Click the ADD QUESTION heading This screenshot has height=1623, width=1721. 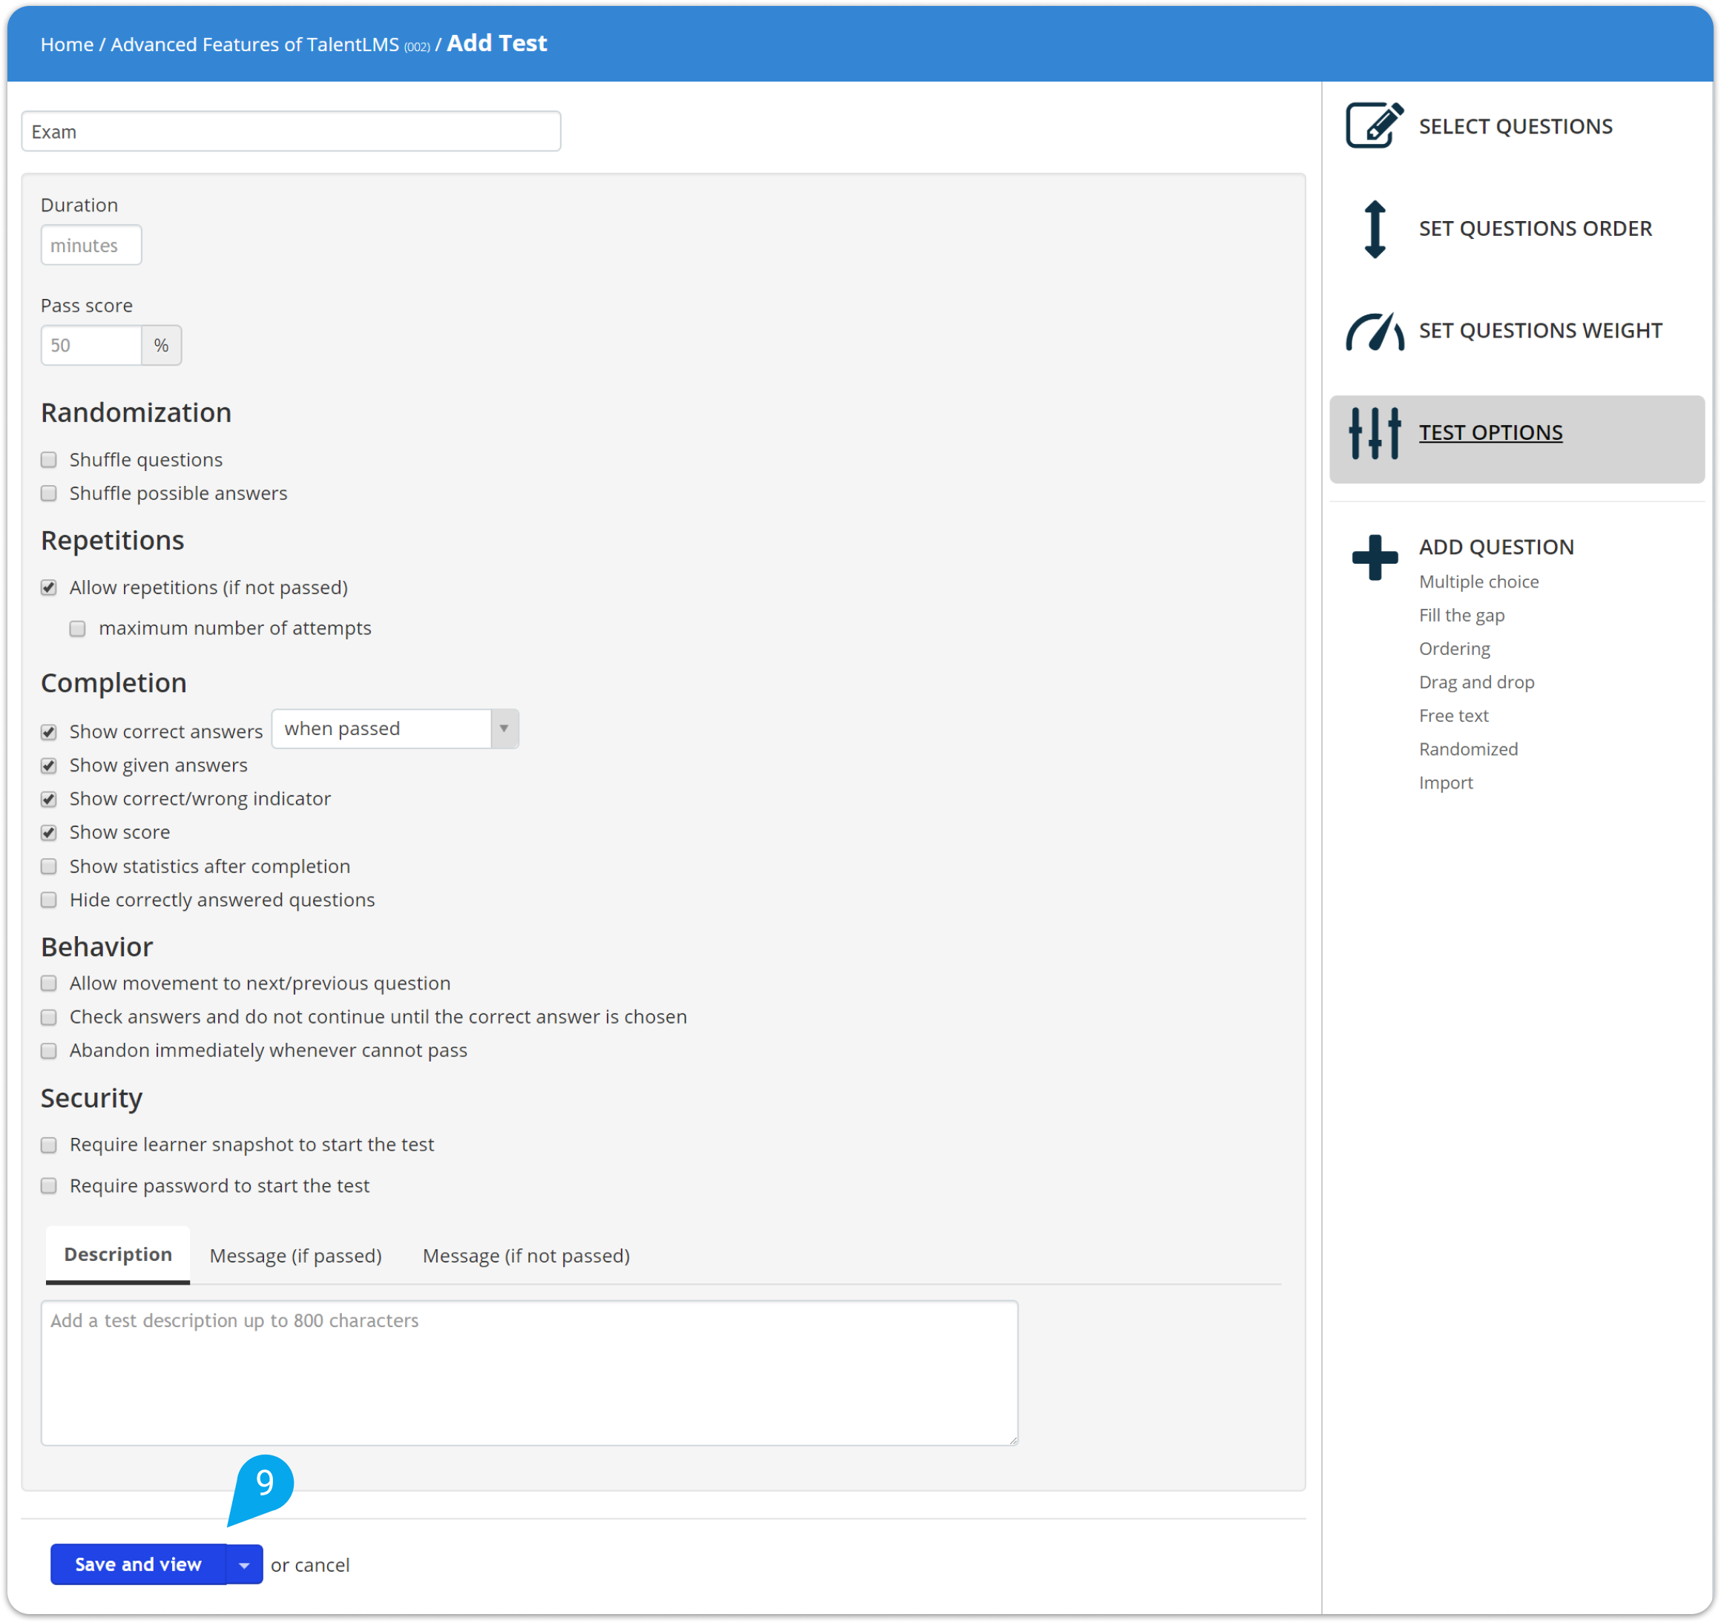tap(1496, 547)
